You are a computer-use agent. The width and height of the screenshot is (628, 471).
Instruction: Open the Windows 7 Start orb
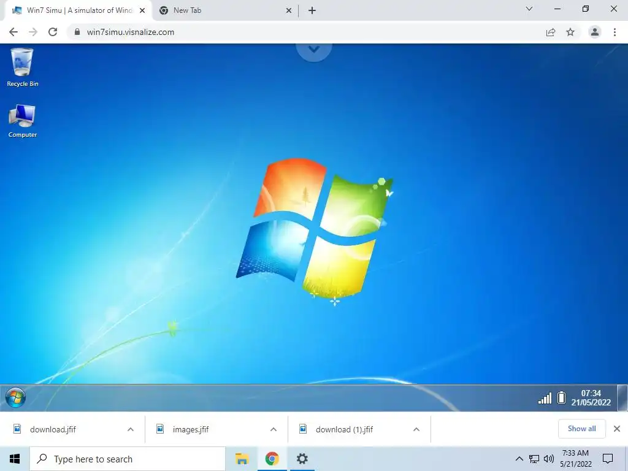click(x=15, y=397)
